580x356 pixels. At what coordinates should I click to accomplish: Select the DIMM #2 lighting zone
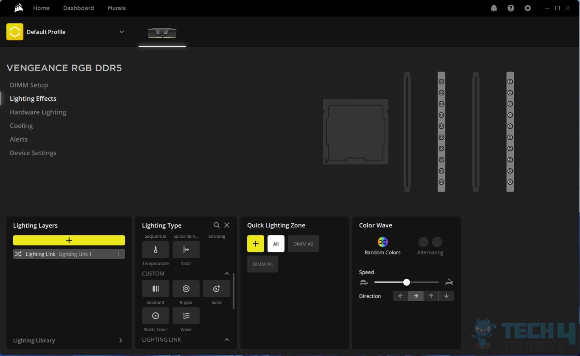[303, 244]
